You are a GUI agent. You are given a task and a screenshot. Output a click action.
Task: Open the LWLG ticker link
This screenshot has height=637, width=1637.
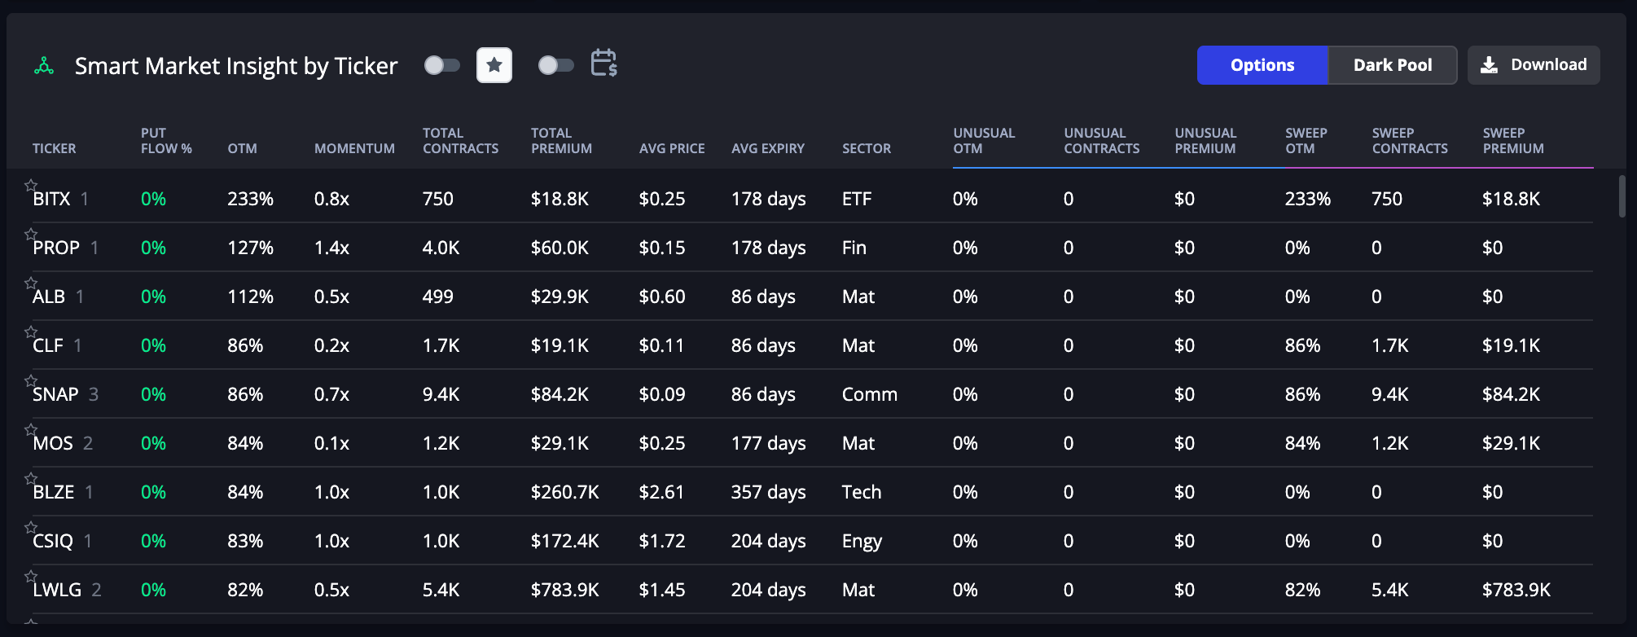[x=57, y=590]
